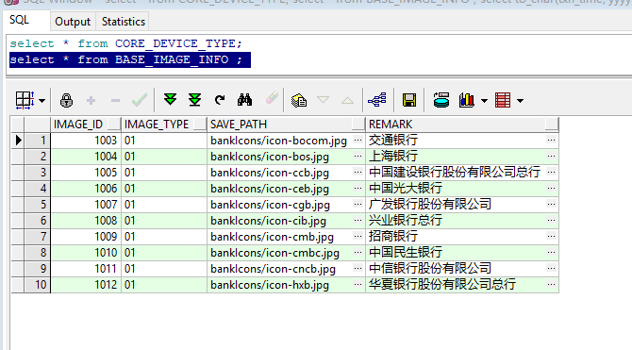Expand the grid mode dropdown arrow
632x350 pixels.
pos(42,101)
